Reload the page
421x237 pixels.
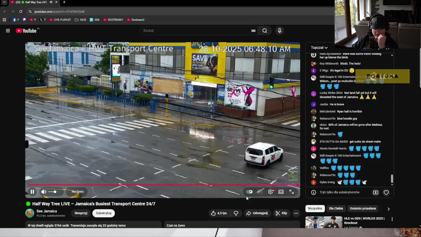(x=20, y=12)
